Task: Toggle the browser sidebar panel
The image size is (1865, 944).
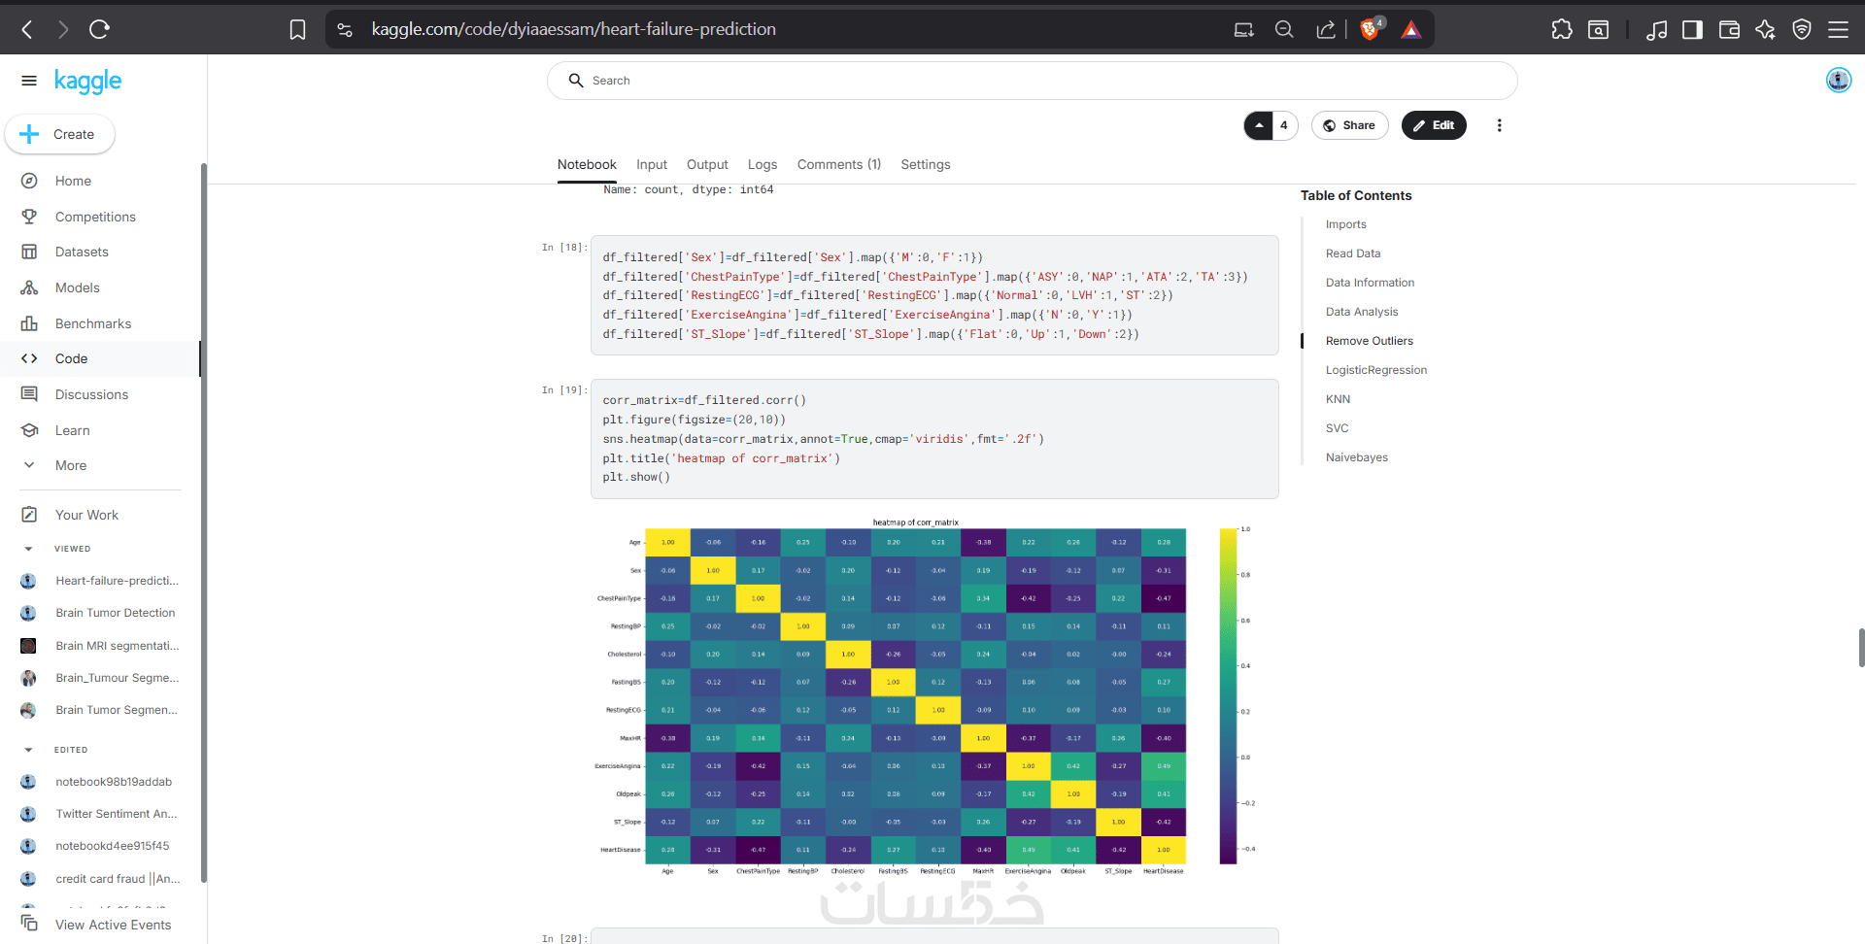Action: tap(1692, 29)
